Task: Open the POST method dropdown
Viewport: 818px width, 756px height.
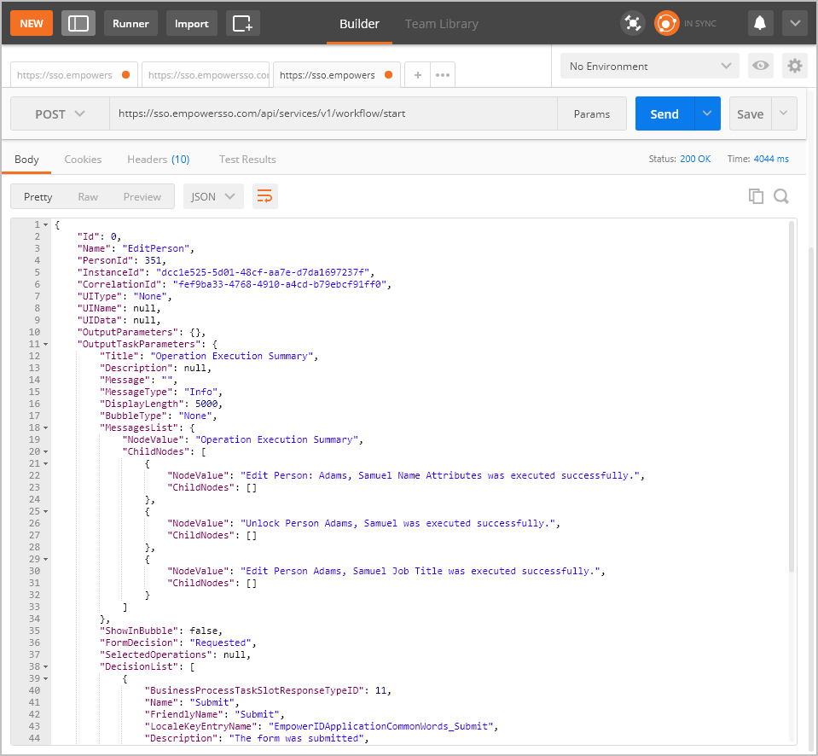Action: click(x=60, y=114)
